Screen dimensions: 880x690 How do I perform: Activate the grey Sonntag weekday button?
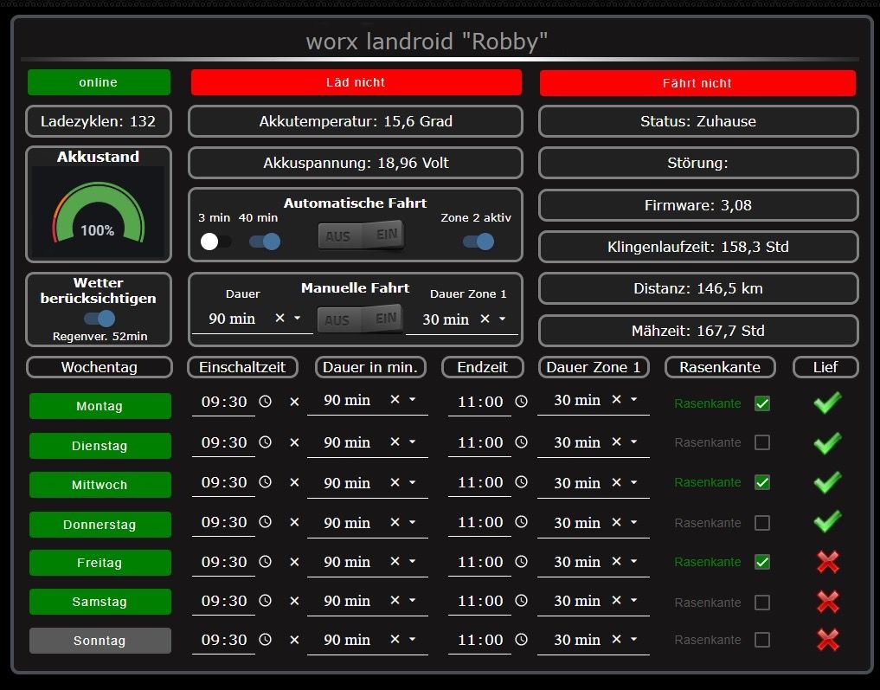click(x=100, y=641)
